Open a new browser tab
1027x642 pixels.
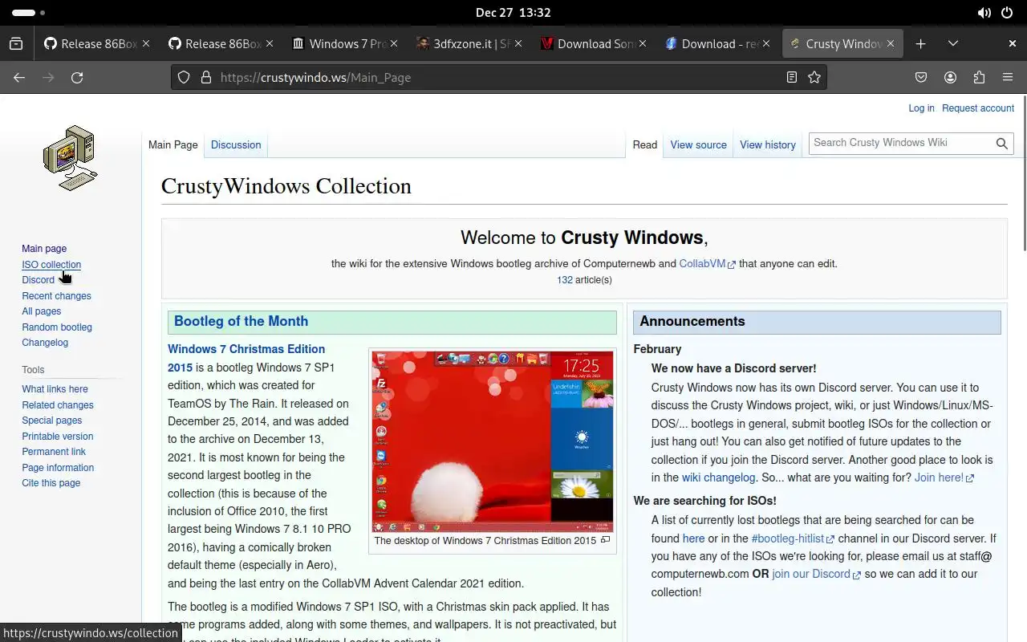click(921, 43)
